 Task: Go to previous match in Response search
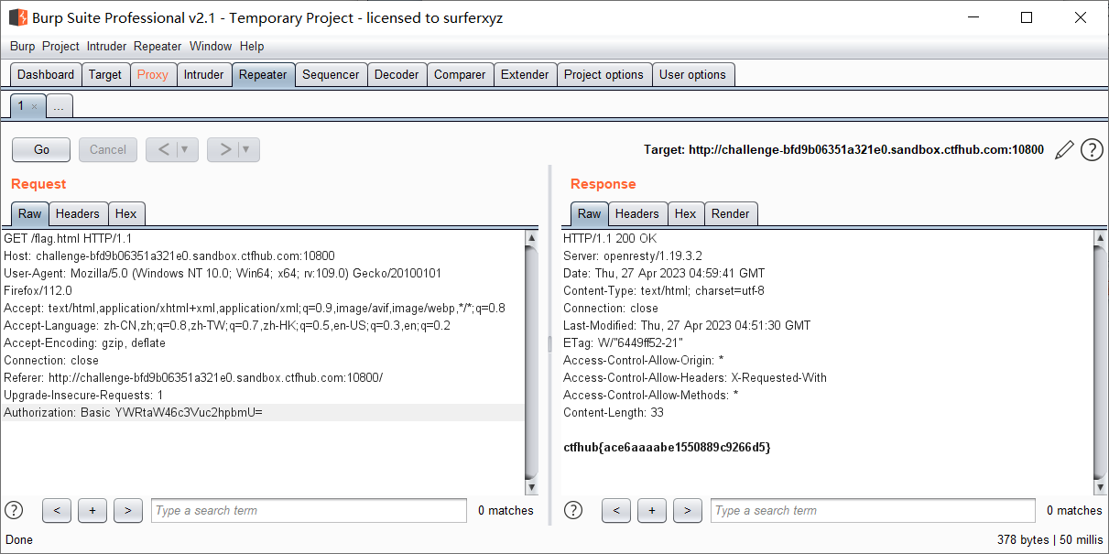(x=616, y=510)
